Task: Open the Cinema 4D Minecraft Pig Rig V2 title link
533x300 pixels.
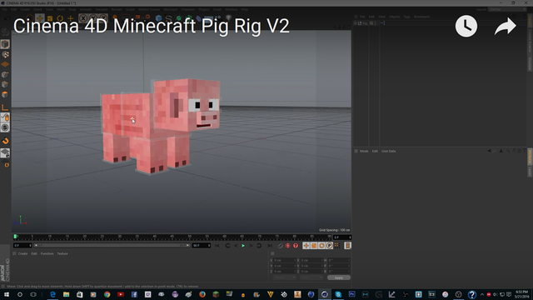Action: (x=152, y=26)
